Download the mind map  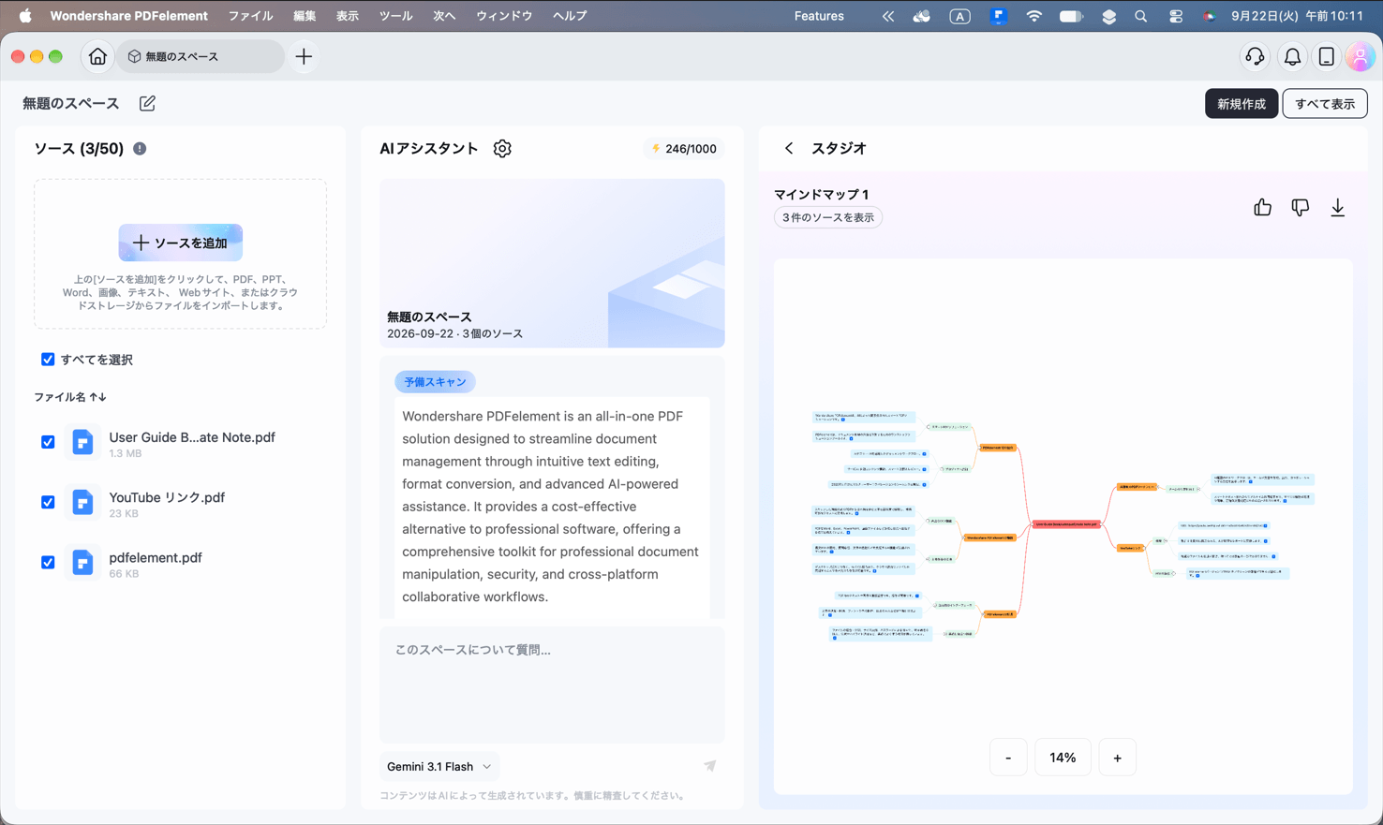click(1337, 208)
